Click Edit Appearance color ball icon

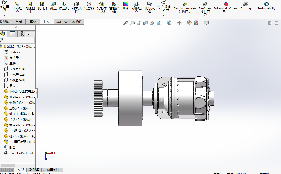coord(189,23)
